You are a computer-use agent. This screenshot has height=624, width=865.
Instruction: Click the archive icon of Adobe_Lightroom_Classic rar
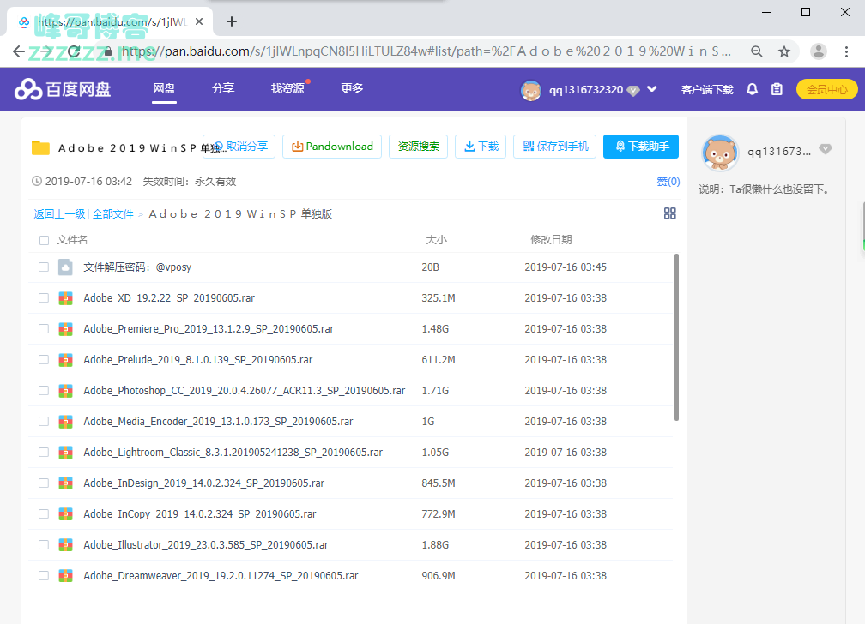[65, 453]
